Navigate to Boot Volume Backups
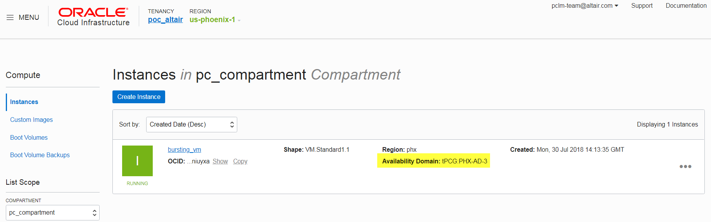Screen dimensions: 711x222 40,155
